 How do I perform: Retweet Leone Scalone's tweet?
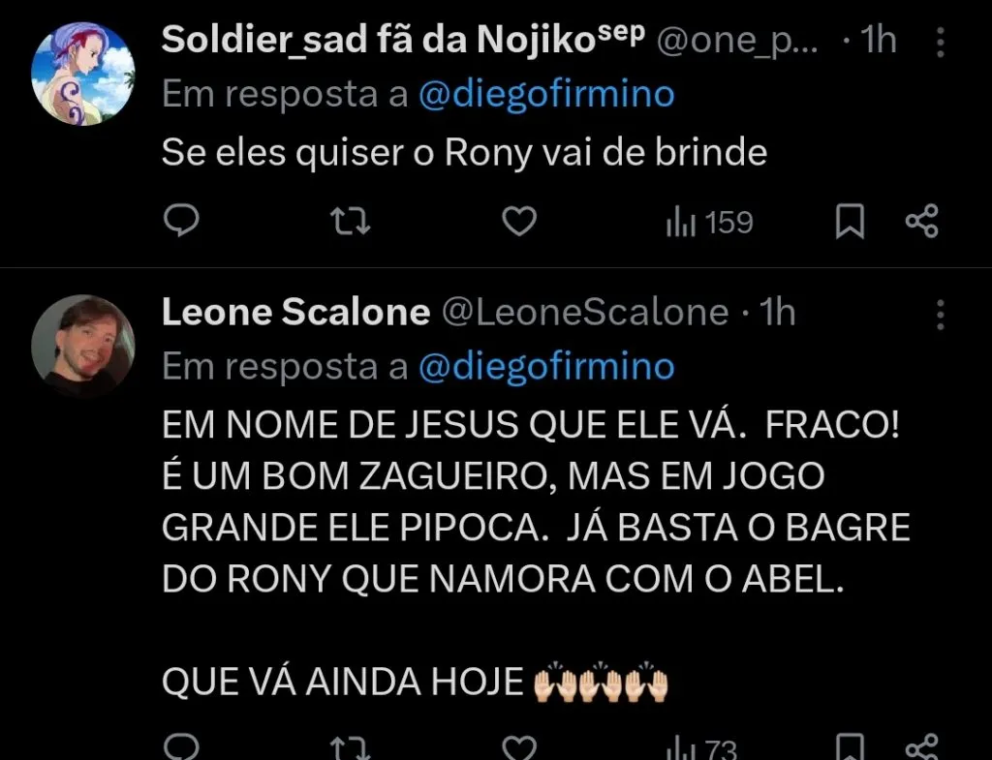coord(351,748)
